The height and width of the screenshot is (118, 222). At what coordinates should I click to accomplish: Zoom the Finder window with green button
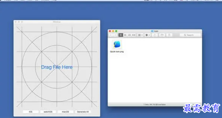coord(116,31)
